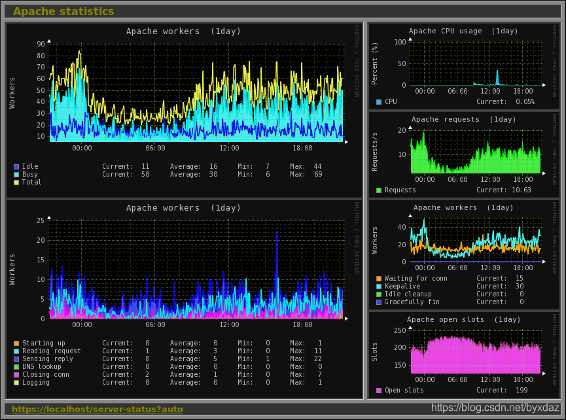
Task: Click the Reading request Max 11 value
Action: (317, 351)
